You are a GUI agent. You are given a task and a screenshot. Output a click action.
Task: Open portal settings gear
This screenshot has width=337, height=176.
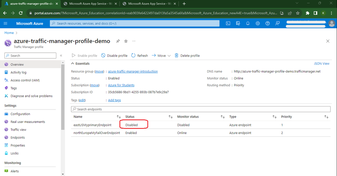point(258,23)
